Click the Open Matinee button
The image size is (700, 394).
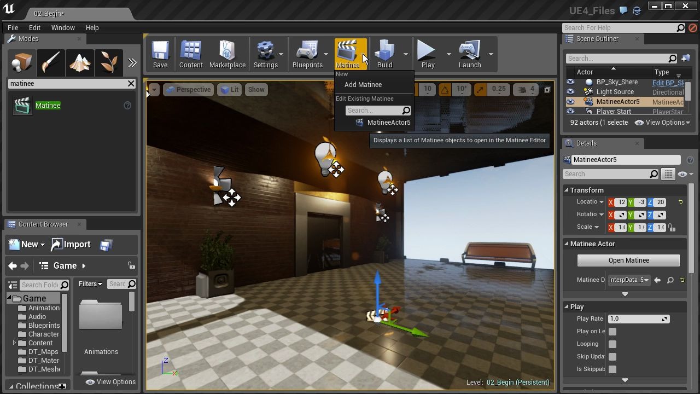[628, 260]
